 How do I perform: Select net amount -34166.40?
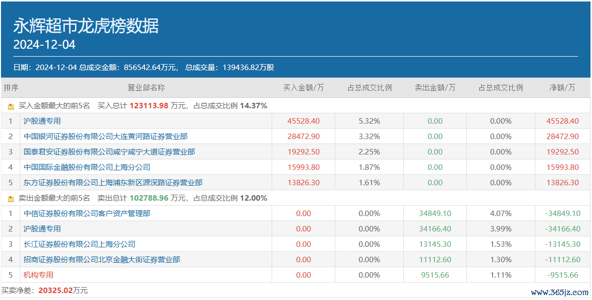coord(563,228)
